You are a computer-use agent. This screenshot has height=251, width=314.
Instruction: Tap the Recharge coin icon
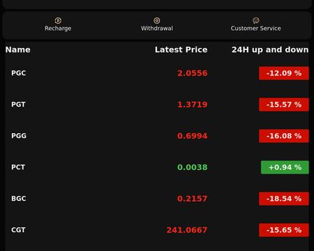(x=58, y=21)
